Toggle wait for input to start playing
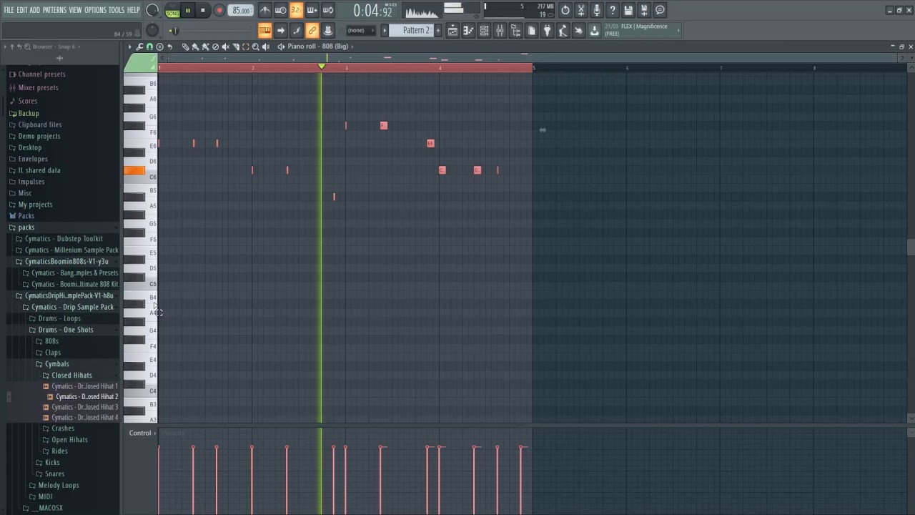This screenshot has width=915, height=515. [x=280, y=10]
